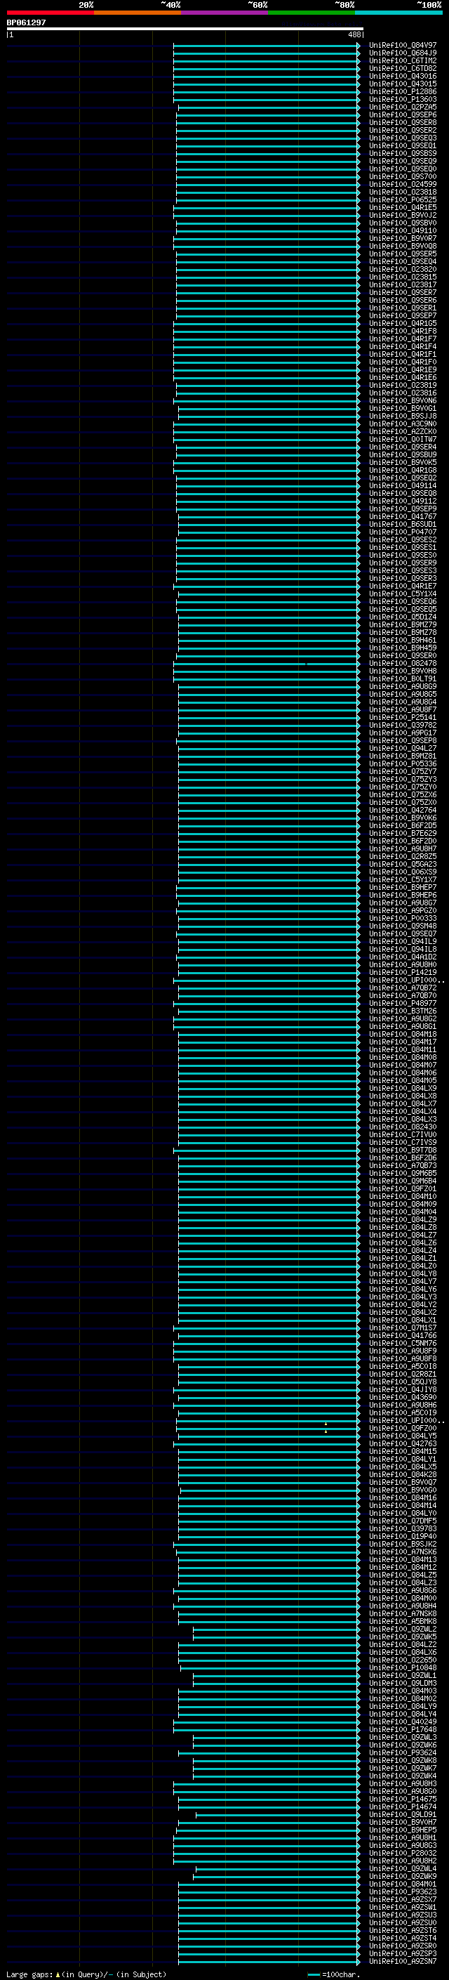
Task: Select hit UniRef100_Q39783
Action: (403, 1529)
